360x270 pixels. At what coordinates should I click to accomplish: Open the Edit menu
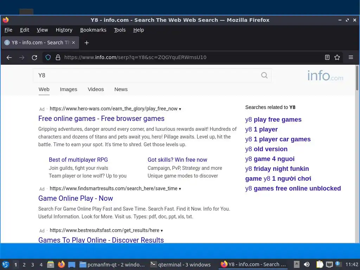point(25,30)
